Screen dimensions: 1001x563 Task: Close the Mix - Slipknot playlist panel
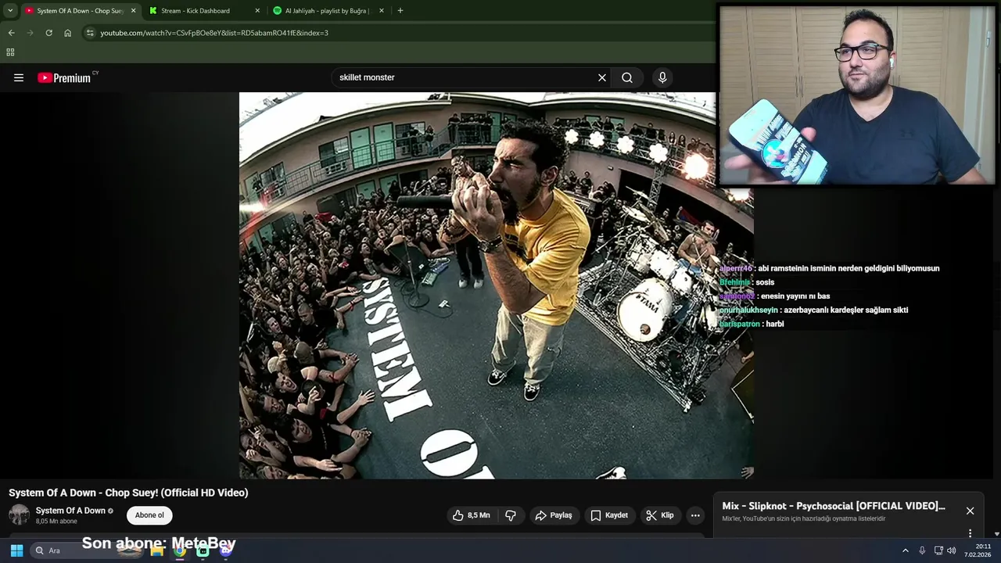tap(970, 511)
